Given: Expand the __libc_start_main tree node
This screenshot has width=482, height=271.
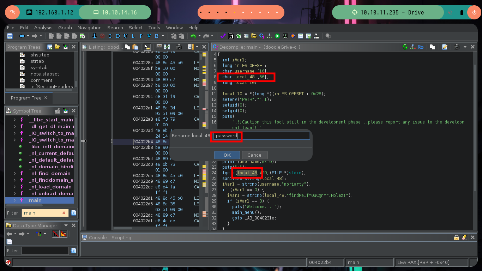Looking at the screenshot, I should [x=14, y=120].
